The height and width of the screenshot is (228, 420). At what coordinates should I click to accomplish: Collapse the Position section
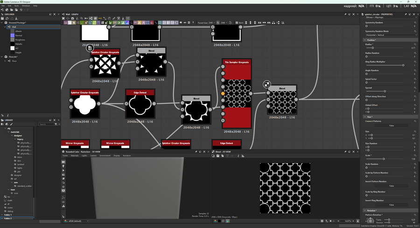[x=365, y=40]
